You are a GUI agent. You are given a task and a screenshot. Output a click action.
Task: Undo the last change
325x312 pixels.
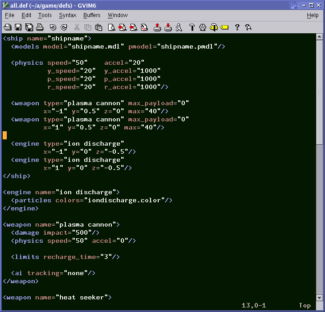point(53,27)
